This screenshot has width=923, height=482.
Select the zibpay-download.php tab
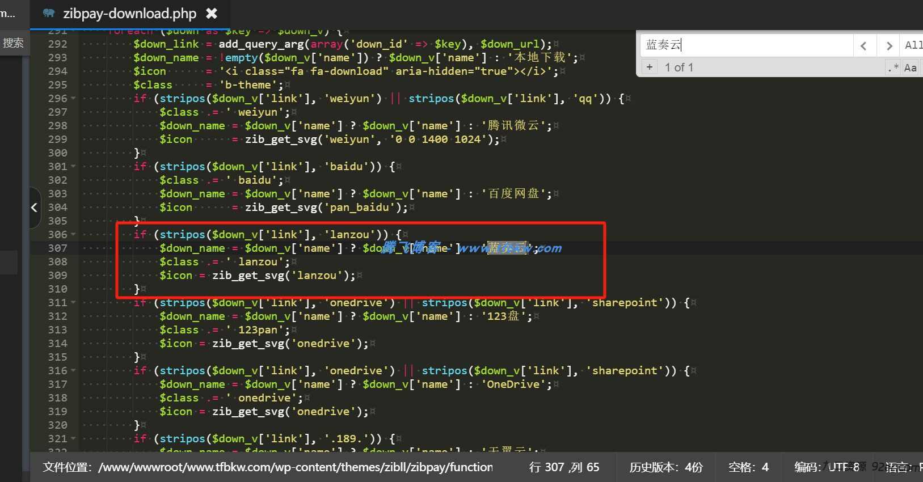coord(130,13)
